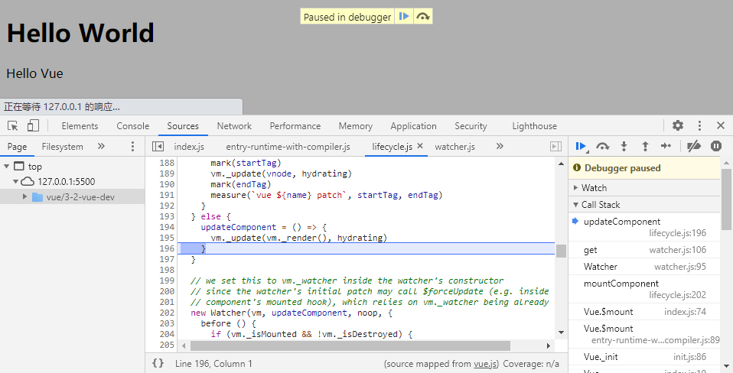Select the Page navigator tab
This screenshot has width=733, height=373.
(17, 147)
